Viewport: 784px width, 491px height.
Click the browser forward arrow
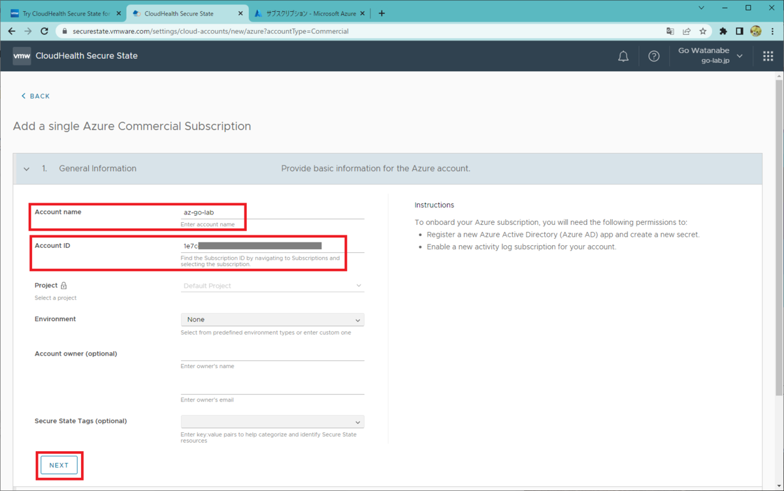[x=28, y=31]
